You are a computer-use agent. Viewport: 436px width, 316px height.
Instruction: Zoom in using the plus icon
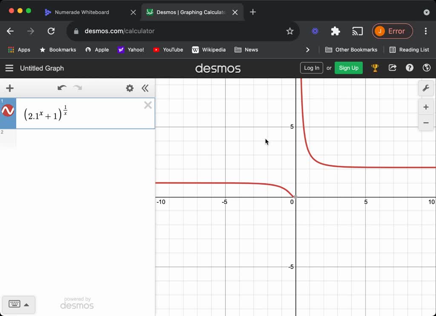(426, 107)
